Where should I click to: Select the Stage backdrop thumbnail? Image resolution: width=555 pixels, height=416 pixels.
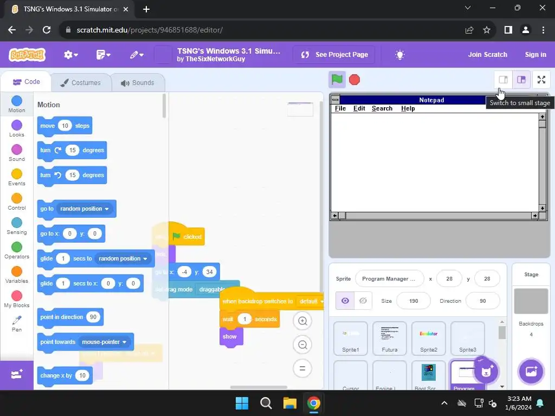tap(531, 301)
